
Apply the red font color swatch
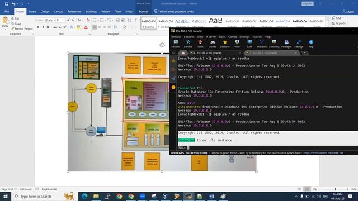tap(86, 27)
